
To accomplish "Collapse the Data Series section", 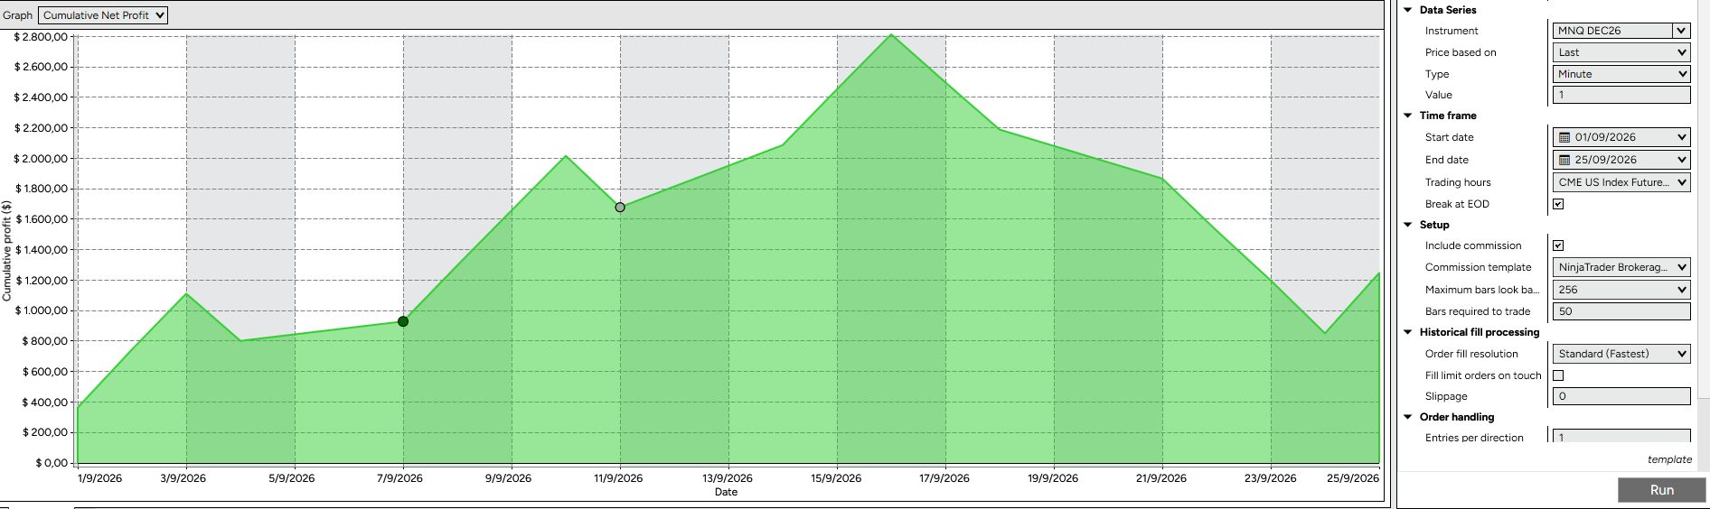I will click(1408, 10).
